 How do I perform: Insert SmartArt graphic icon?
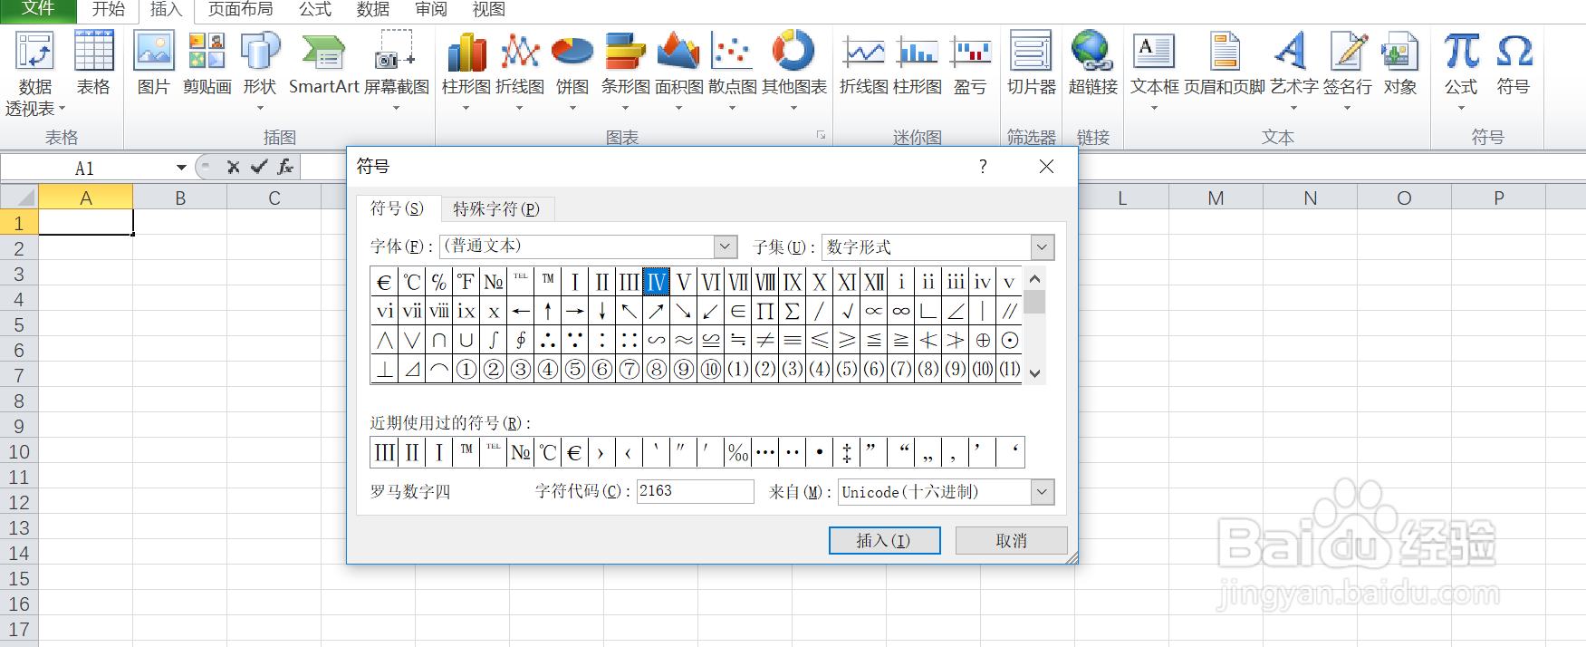(323, 52)
